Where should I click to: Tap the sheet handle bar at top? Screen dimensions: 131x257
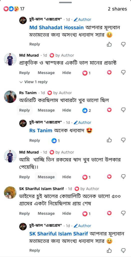click(65, 3)
